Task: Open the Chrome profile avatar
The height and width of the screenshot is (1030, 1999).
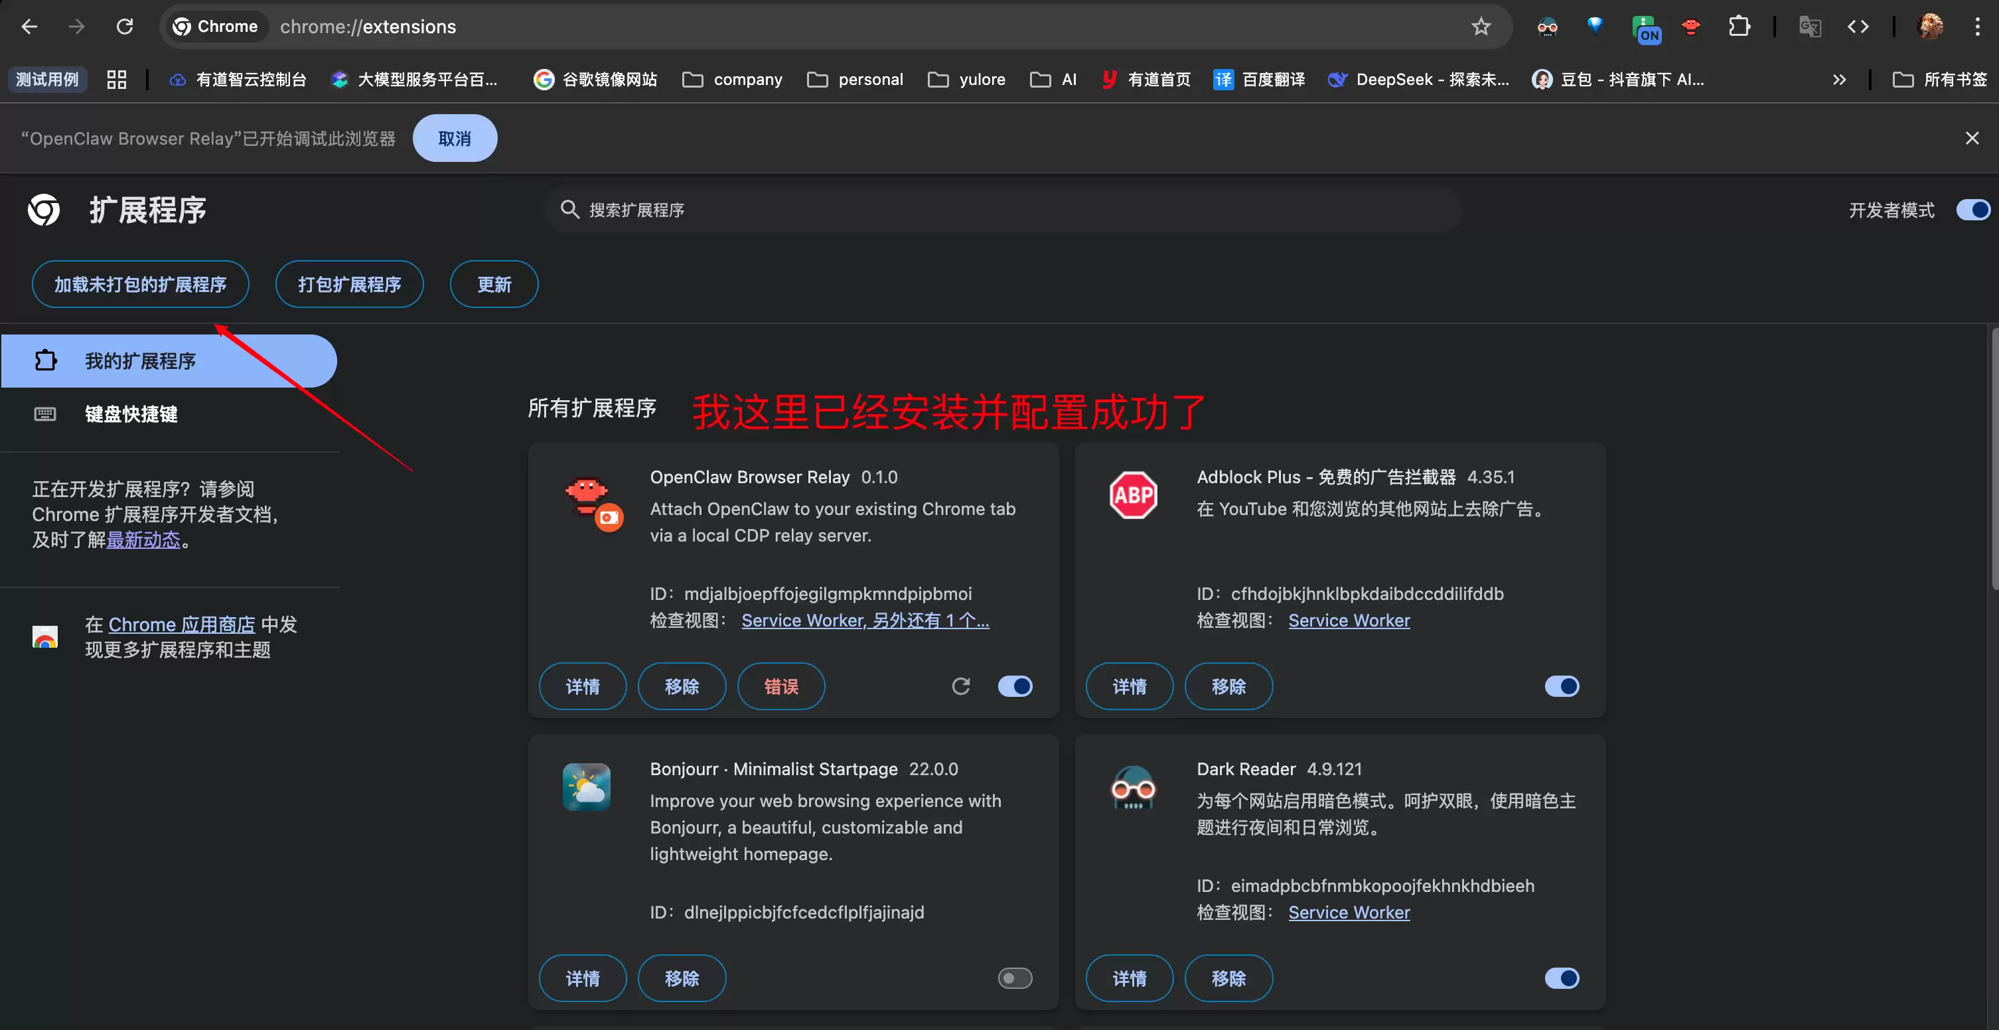Action: 1930,26
